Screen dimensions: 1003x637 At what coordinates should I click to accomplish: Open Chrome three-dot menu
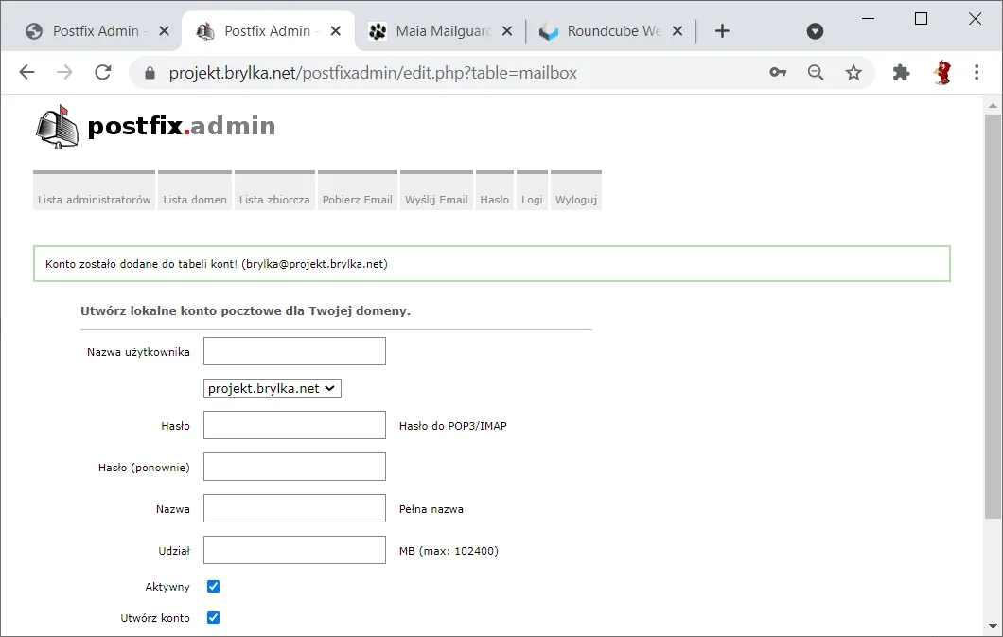pyautogui.click(x=977, y=72)
